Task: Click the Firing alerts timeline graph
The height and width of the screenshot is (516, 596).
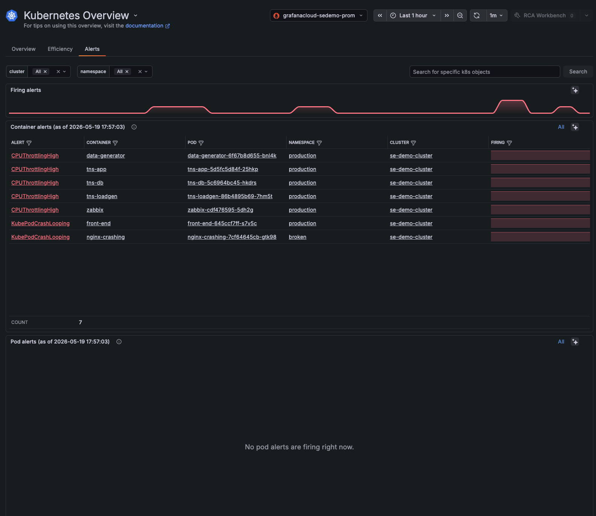Action: tap(299, 107)
